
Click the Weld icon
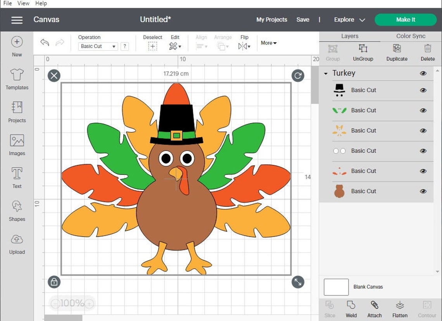pos(351,309)
